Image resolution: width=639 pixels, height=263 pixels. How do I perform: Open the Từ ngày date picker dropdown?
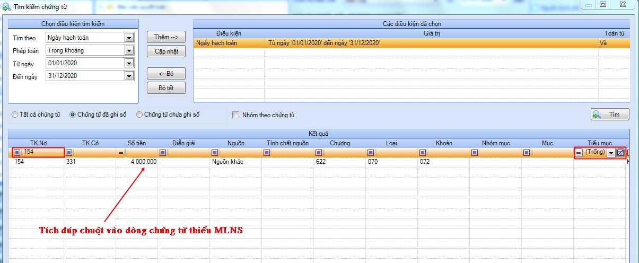point(129,63)
